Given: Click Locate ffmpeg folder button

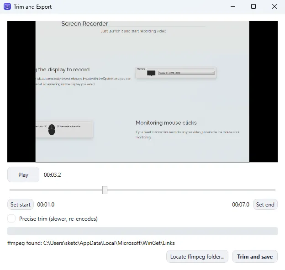Looking at the screenshot, I should point(197,256).
